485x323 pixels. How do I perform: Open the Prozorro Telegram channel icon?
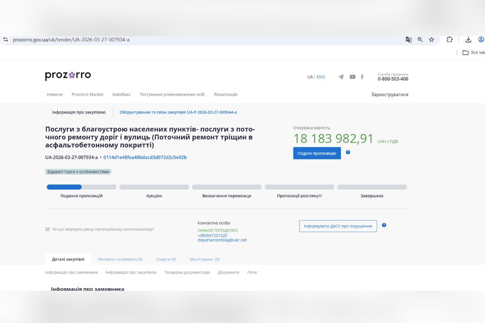(341, 77)
